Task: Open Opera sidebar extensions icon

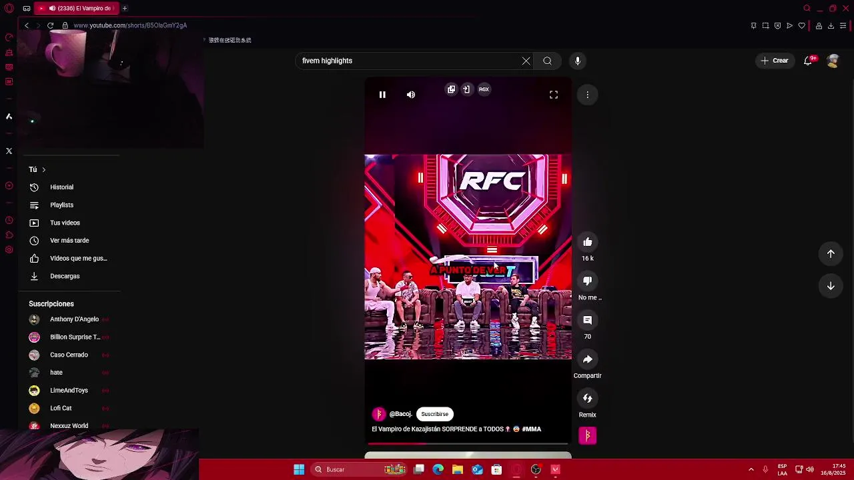Action: (9, 235)
